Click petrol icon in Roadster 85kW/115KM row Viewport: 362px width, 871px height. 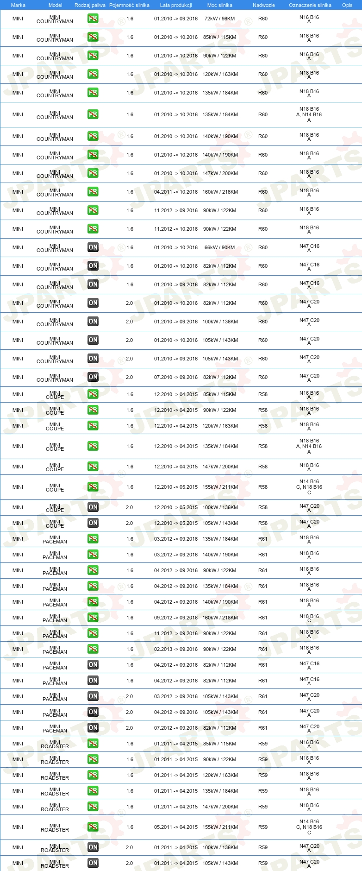[x=93, y=744]
